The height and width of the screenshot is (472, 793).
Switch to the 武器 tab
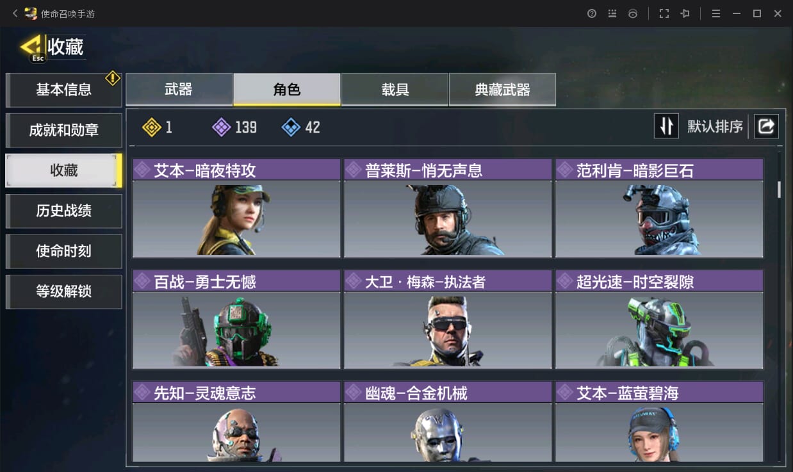[179, 89]
